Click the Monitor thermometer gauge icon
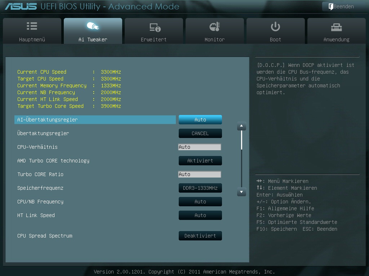 tap(215, 27)
